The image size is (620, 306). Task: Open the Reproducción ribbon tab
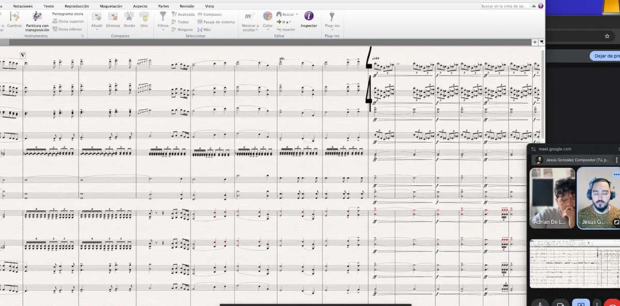(76, 6)
